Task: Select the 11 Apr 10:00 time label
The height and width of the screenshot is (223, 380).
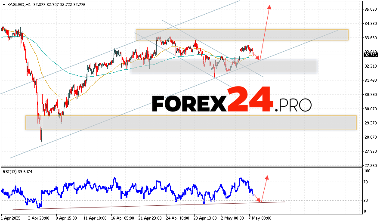Action: point(95,218)
